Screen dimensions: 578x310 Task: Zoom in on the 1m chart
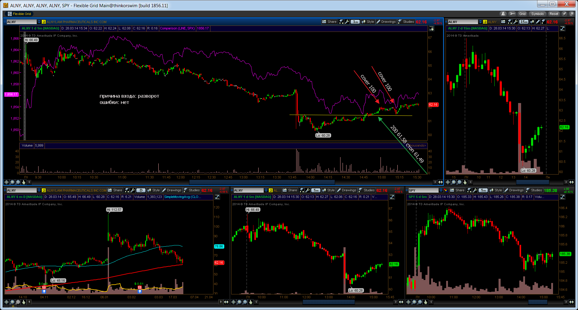(x=12, y=182)
